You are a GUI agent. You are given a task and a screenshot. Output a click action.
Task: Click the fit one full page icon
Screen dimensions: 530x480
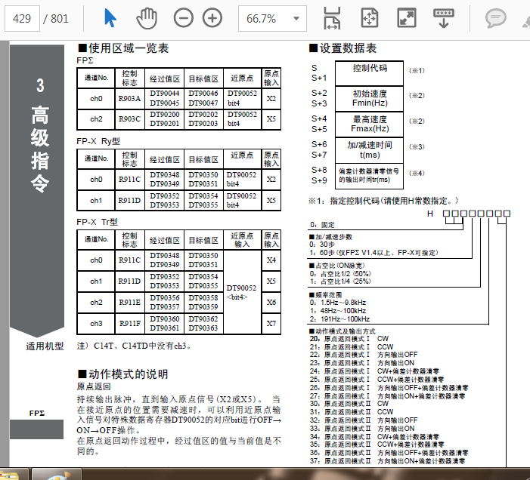pos(370,18)
